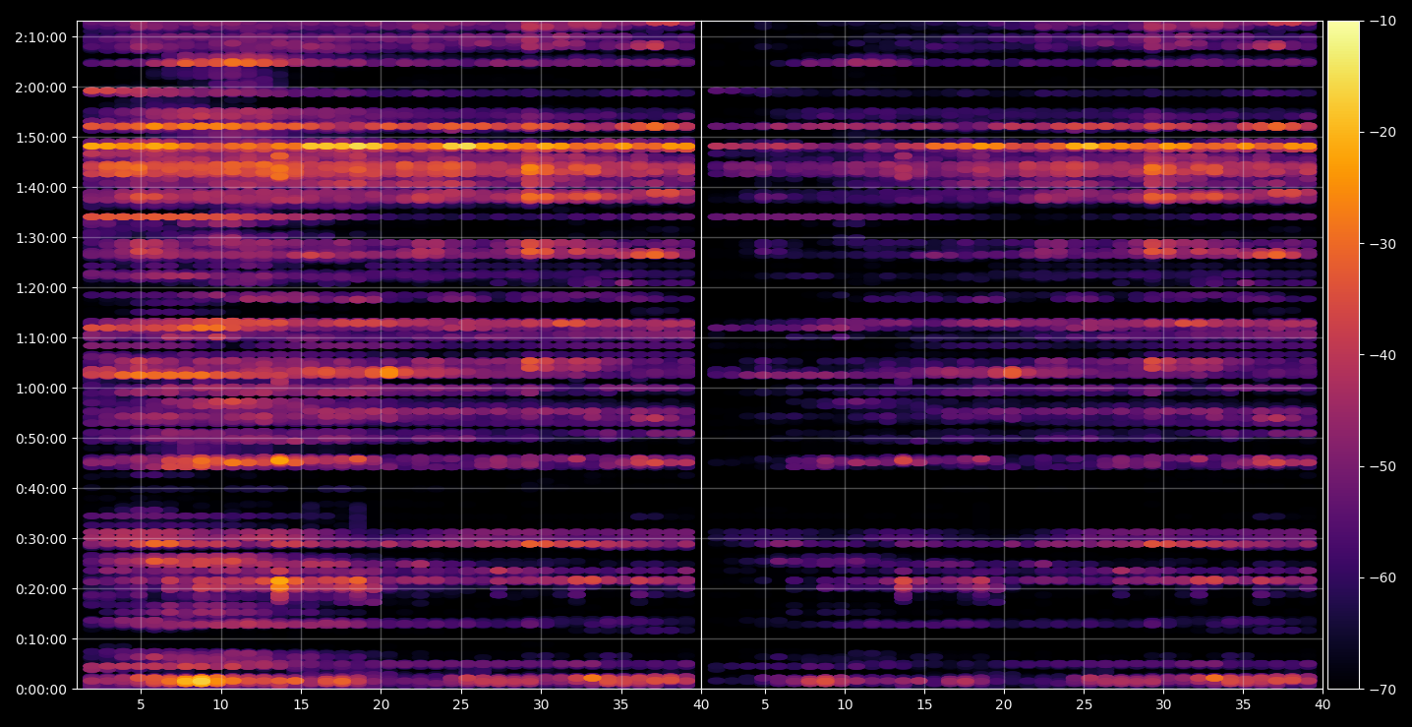Click x-axis label 40 beside the colorbar
The height and width of the screenshot is (727, 1412).
(1323, 704)
